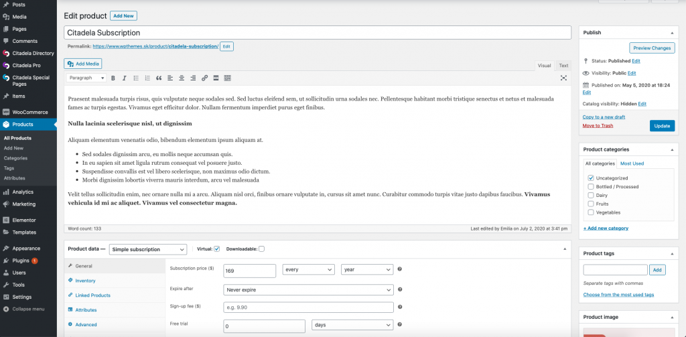Collapse the Product image panel
This screenshot has height=337, width=686.
[672, 318]
